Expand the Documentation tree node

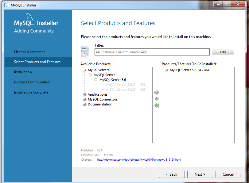(84, 104)
